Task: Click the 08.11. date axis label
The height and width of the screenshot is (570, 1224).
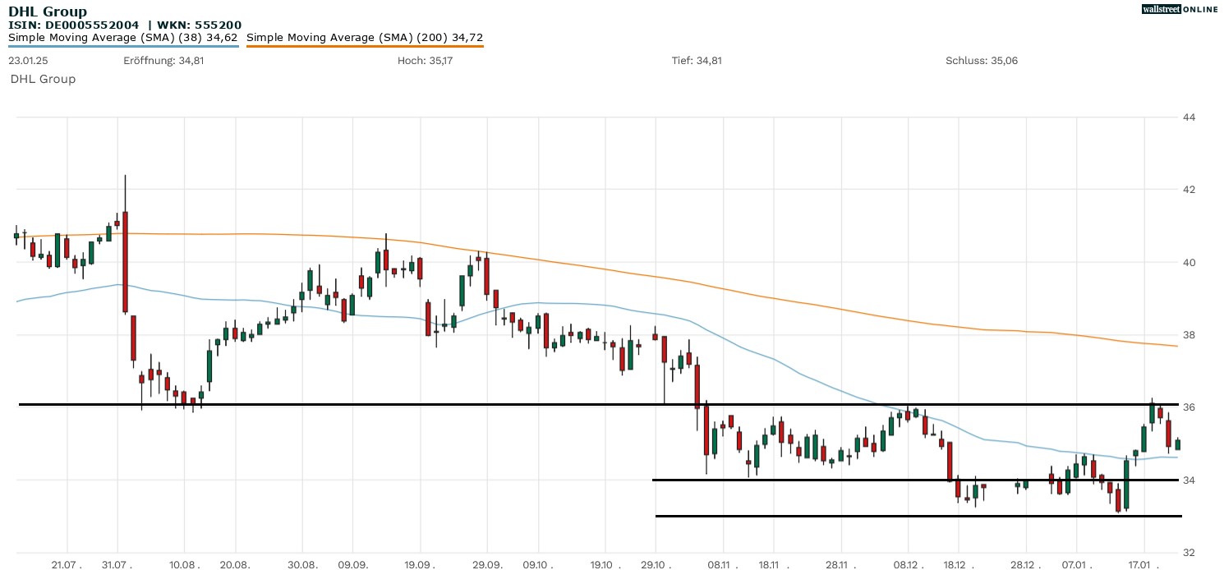Action: click(x=723, y=565)
